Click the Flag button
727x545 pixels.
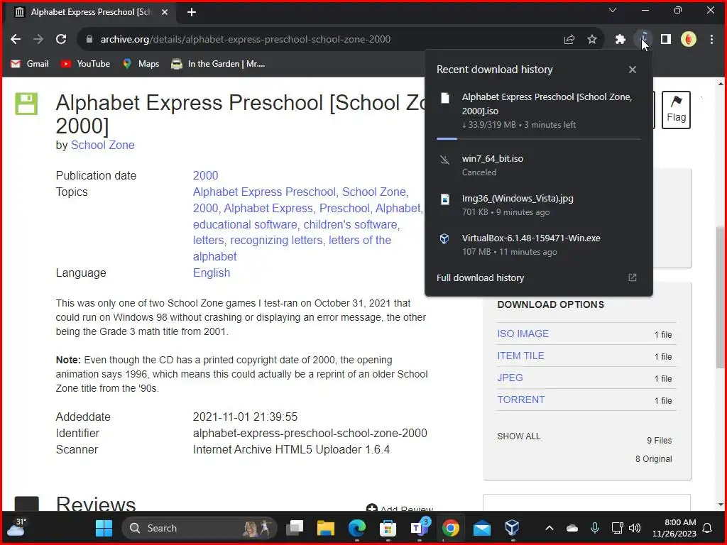click(676, 110)
